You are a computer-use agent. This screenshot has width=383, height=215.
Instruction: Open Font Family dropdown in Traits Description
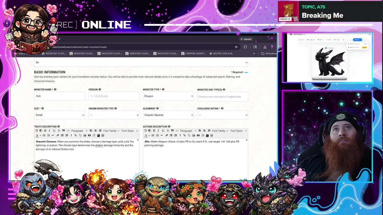[x=111, y=131]
